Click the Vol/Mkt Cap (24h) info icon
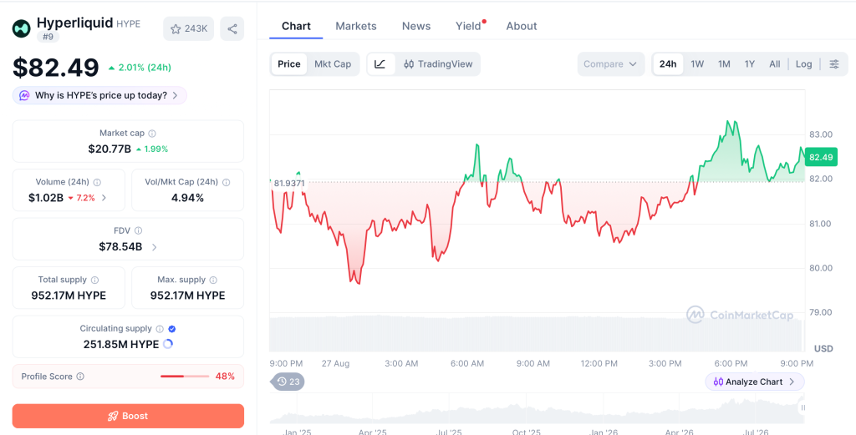The image size is (856, 435). pyautogui.click(x=226, y=182)
